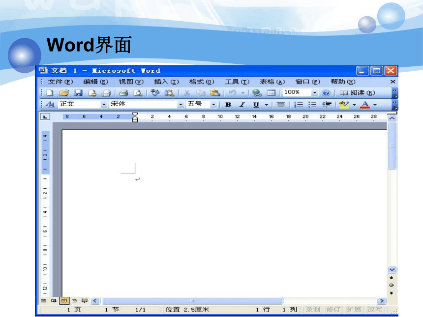This screenshot has width=423, height=317.
Task: Click the tab stop selector on the ruler
Action: [x=45, y=116]
